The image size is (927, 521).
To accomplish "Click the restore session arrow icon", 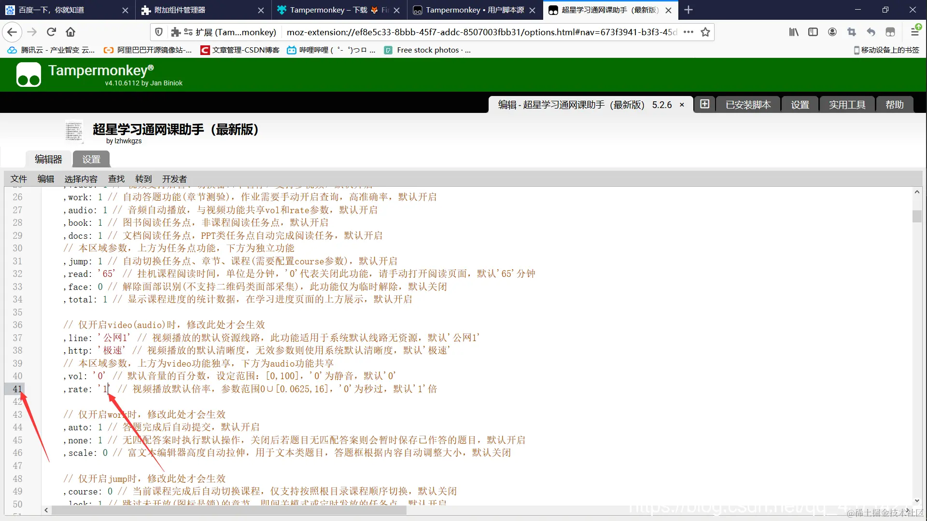I will [x=871, y=32].
